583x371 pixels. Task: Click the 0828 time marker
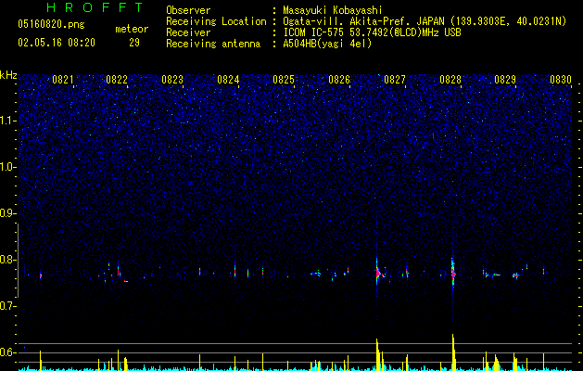[450, 80]
